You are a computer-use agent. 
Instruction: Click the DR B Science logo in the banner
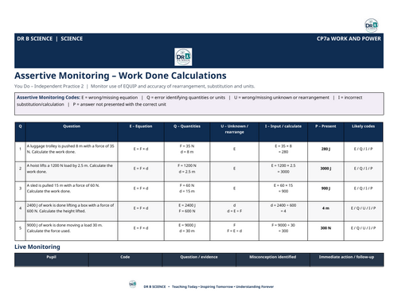click(183, 56)
